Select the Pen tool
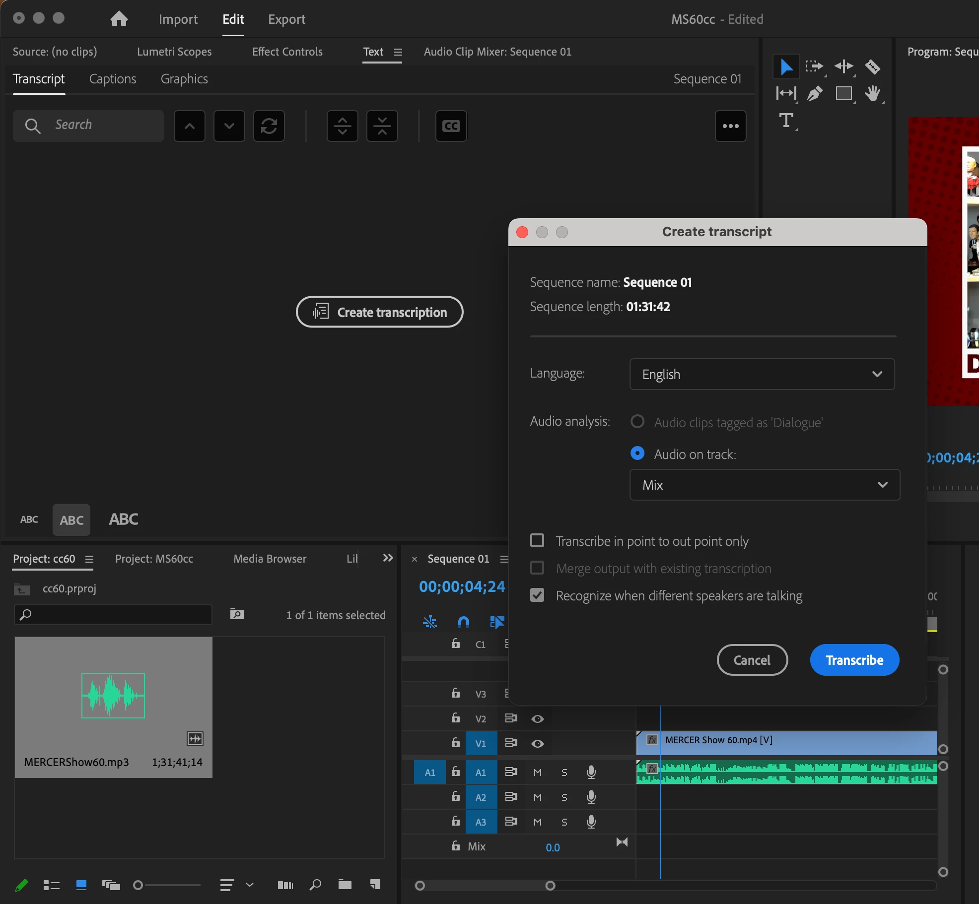The width and height of the screenshot is (979, 904). click(815, 93)
